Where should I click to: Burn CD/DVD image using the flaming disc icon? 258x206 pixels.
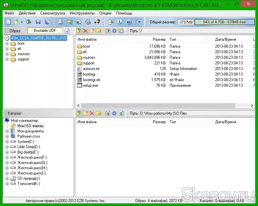tap(97, 22)
